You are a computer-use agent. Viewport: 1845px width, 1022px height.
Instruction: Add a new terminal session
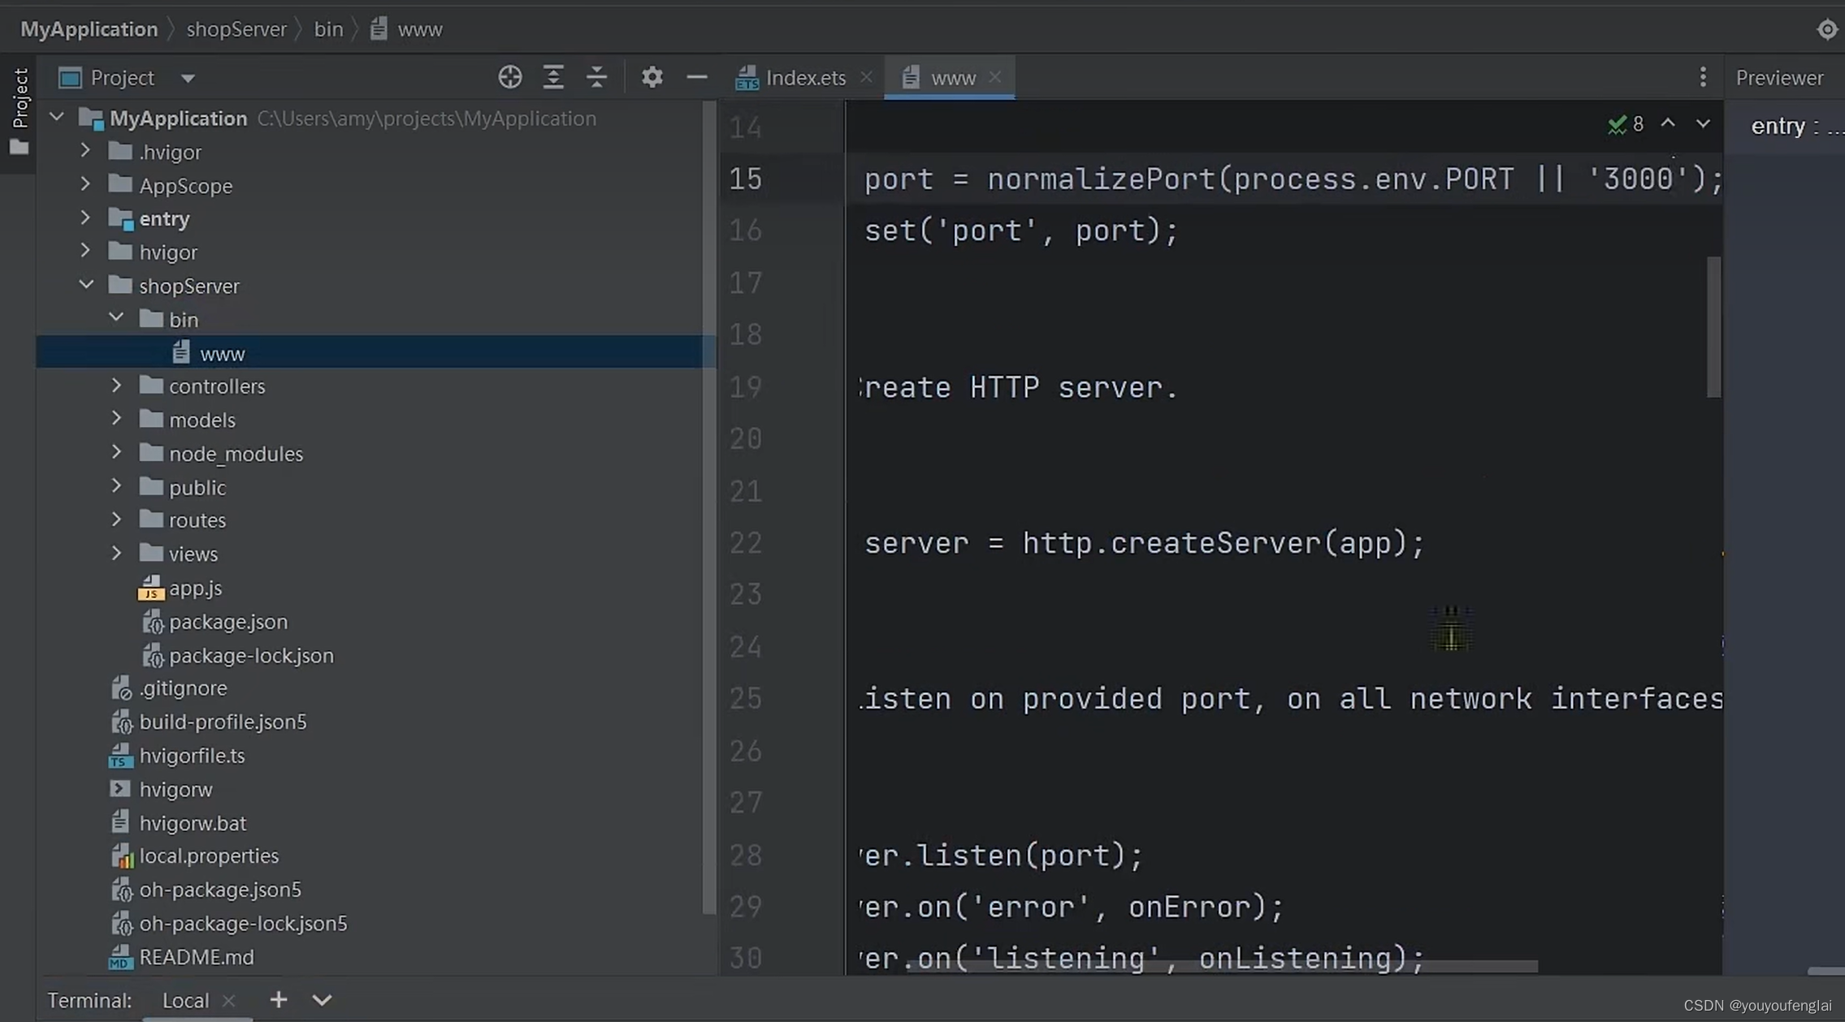click(279, 999)
